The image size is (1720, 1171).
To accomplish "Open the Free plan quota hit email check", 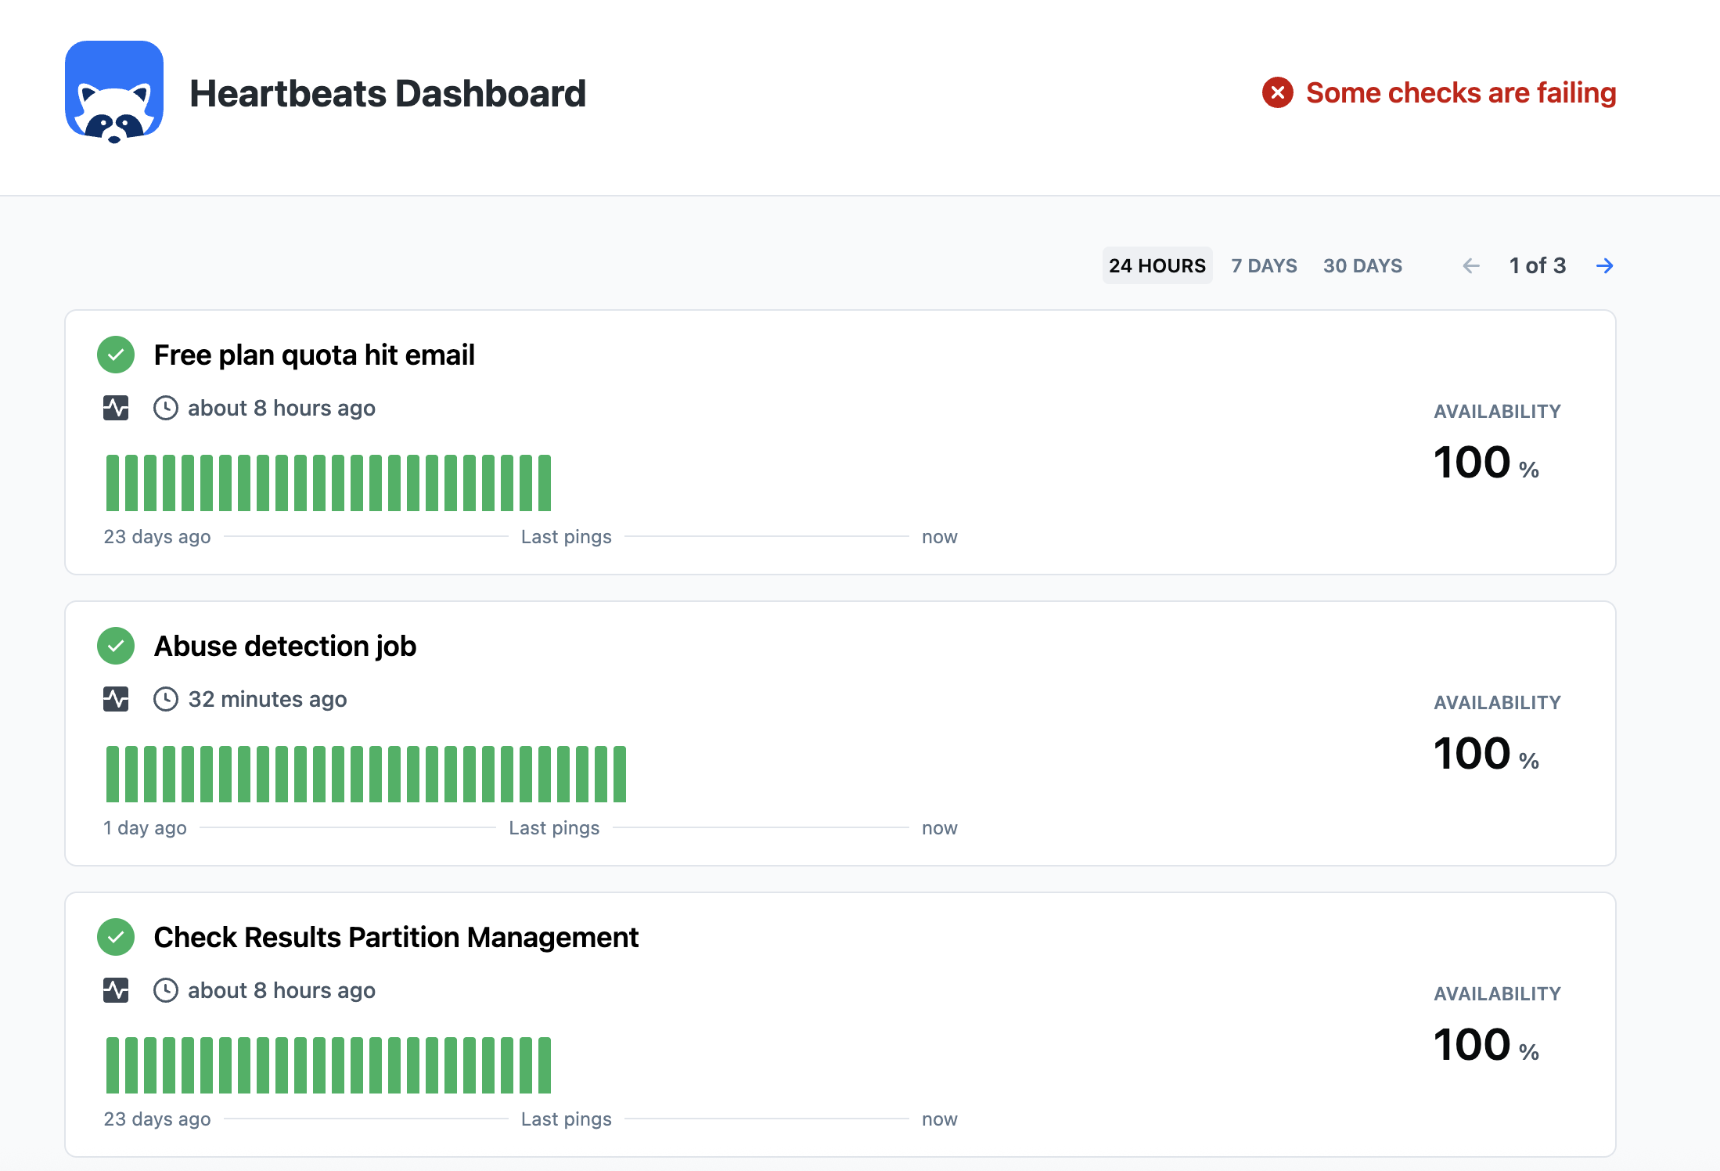I will click(x=314, y=355).
